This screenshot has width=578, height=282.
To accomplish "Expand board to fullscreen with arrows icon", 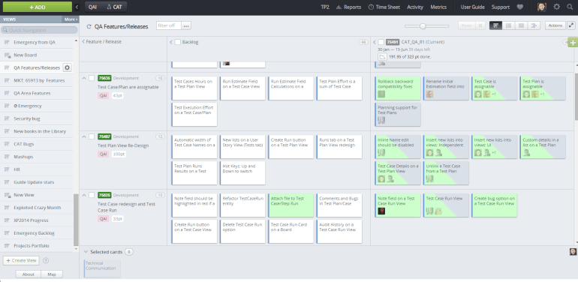I will (571, 25).
